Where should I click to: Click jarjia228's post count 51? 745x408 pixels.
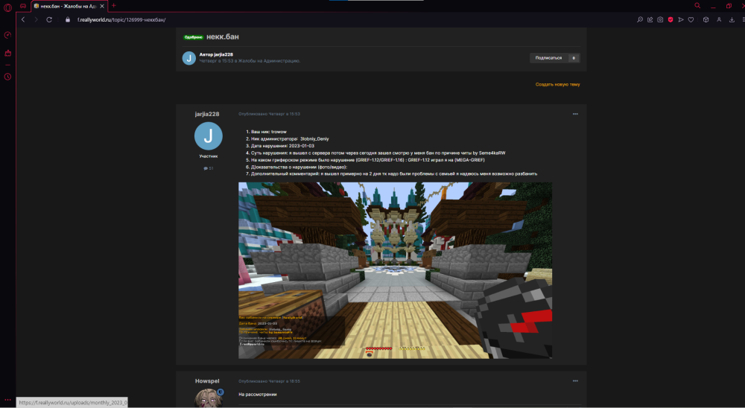208,168
